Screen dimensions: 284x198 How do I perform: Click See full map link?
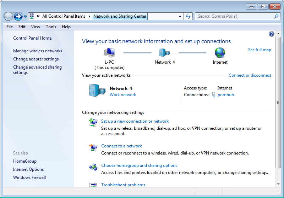point(260,50)
